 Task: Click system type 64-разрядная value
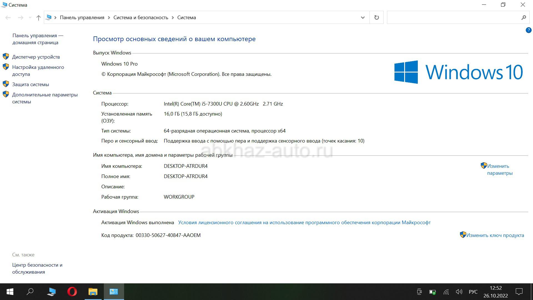coord(225,131)
